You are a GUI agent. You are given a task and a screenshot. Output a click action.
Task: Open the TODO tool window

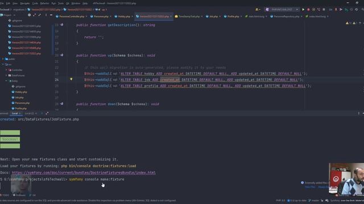click(5, 195)
